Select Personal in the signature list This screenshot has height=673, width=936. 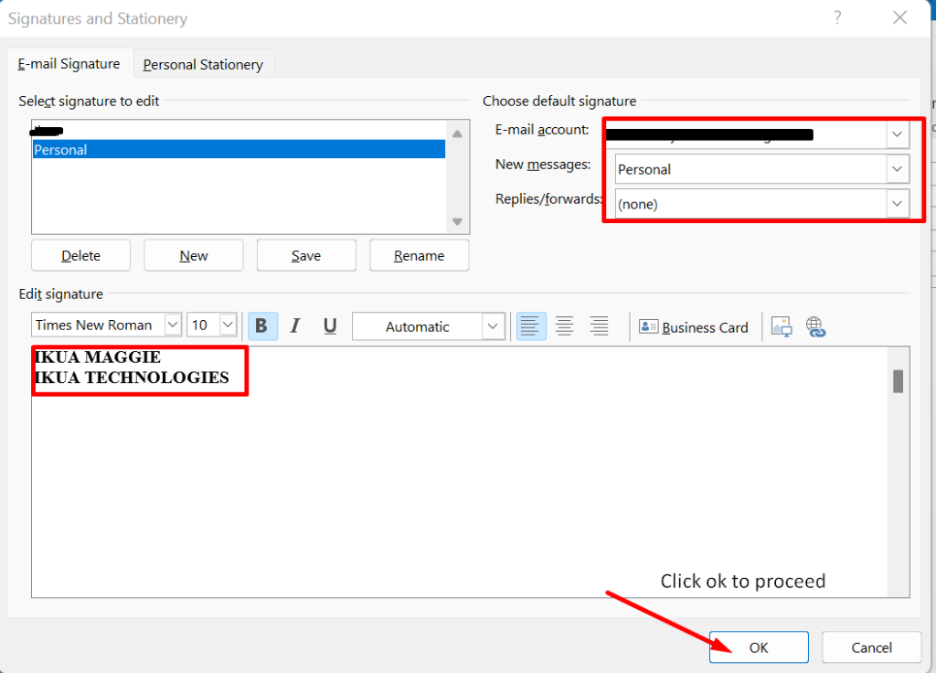238,150
